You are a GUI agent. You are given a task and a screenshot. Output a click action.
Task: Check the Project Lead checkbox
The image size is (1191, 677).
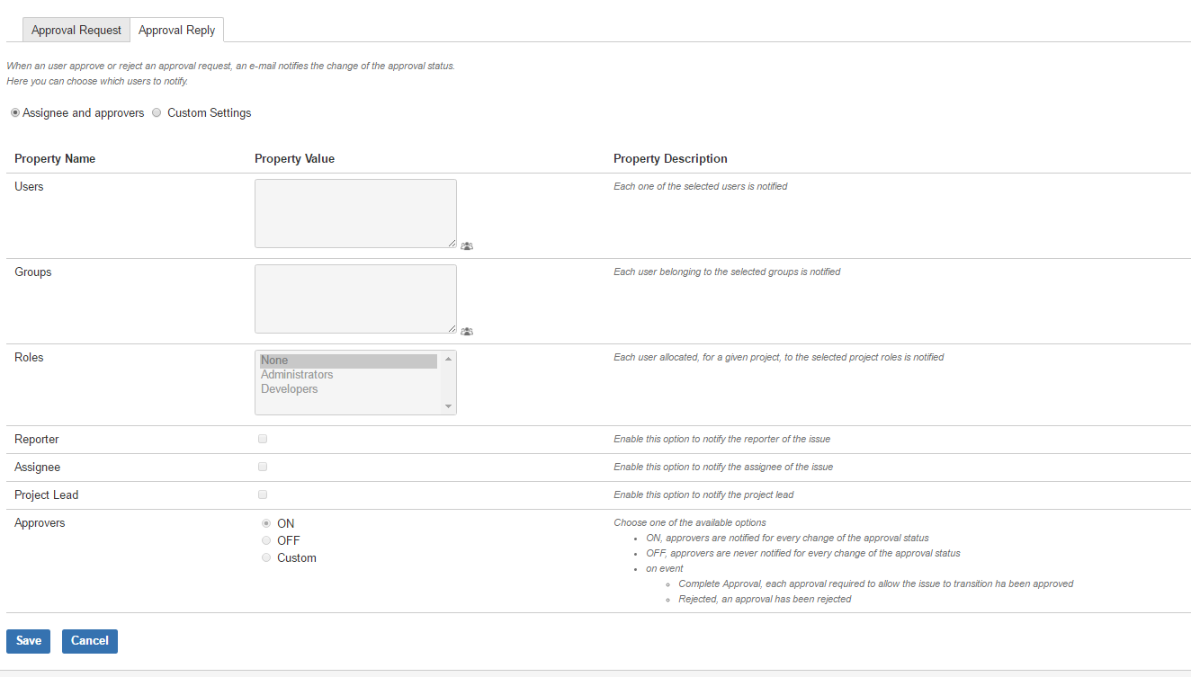pos(263,494)
